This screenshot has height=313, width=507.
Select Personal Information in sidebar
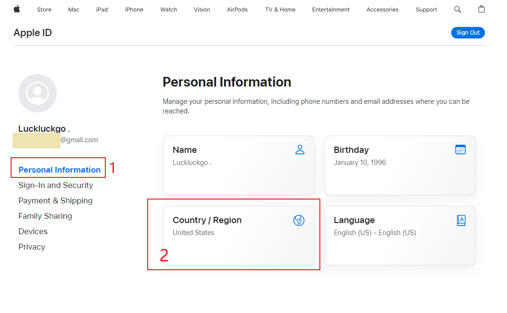pos(60,170)
